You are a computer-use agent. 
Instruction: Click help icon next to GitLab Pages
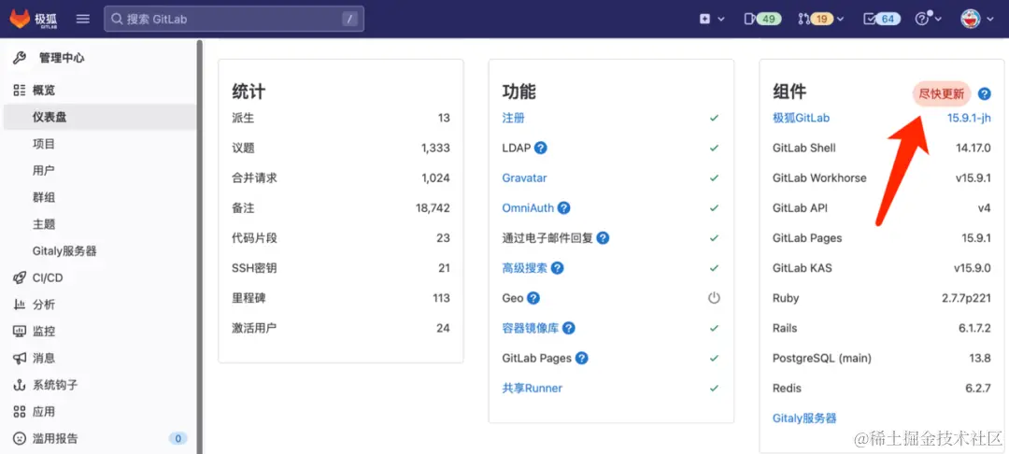tap(582, 358)
